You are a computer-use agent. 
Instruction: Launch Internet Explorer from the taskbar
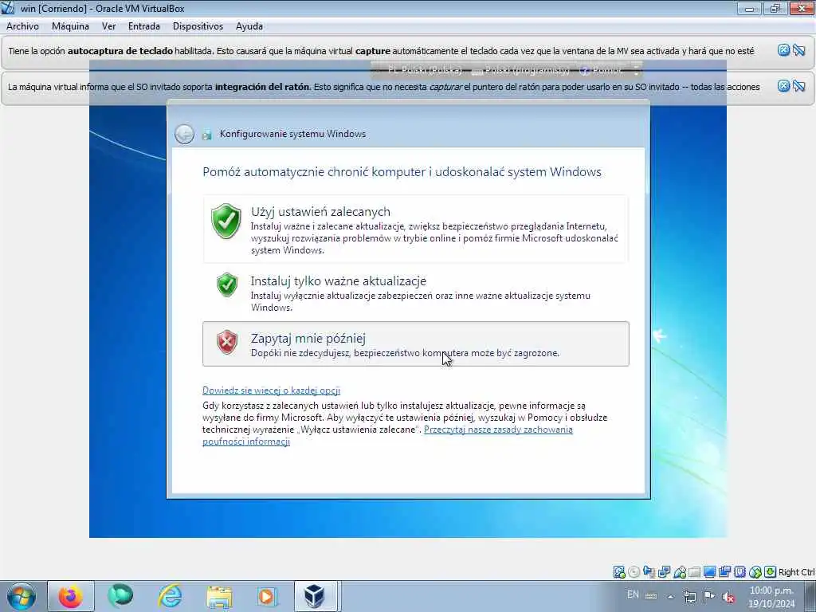pos(171,596)
